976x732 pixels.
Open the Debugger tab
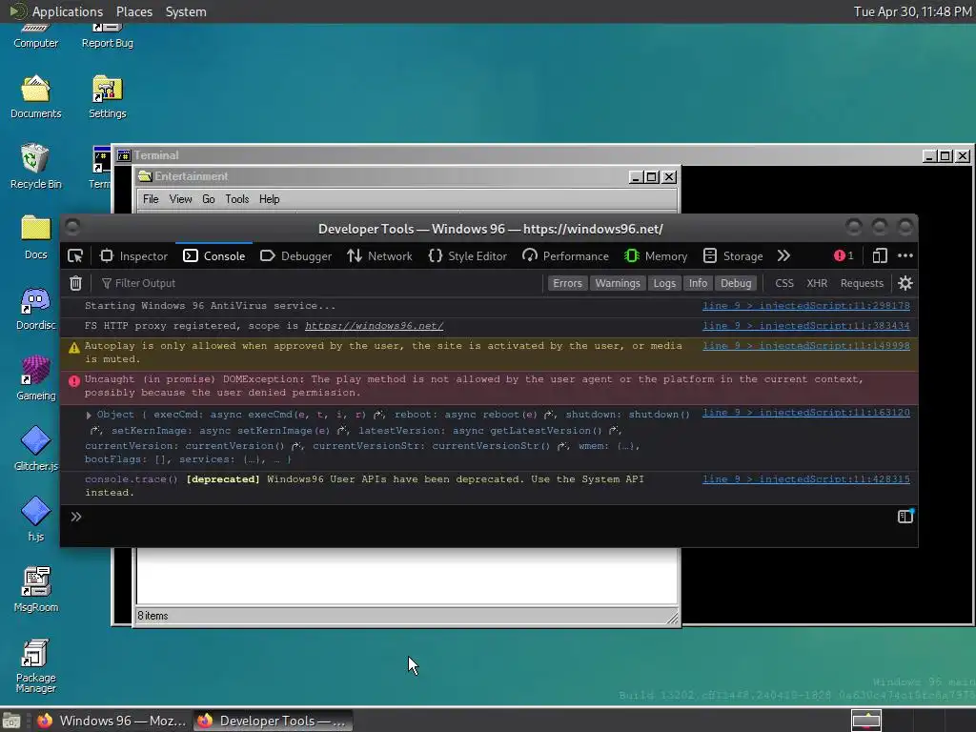295,255
